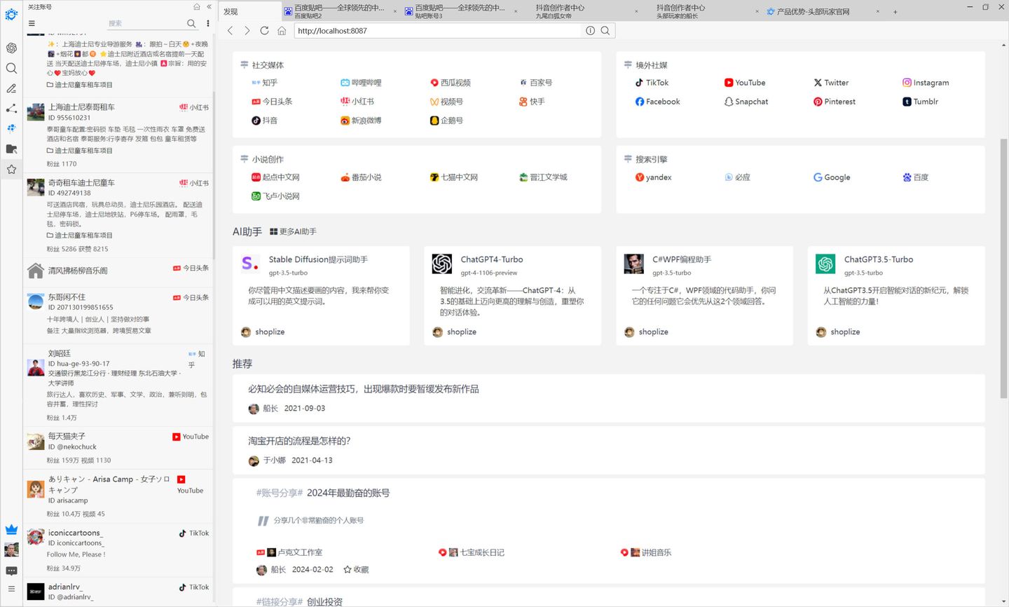Viewport: 1009px width, 607px height.
Task: Click the 收藏 star under 2024年最勤奋的账号
Action: (x=356, y=570)
